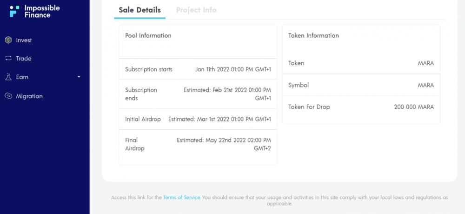This screenshot has width=465, height=214.
Task: Click the Impossible Finance brand name
Action: pos(42,12)
